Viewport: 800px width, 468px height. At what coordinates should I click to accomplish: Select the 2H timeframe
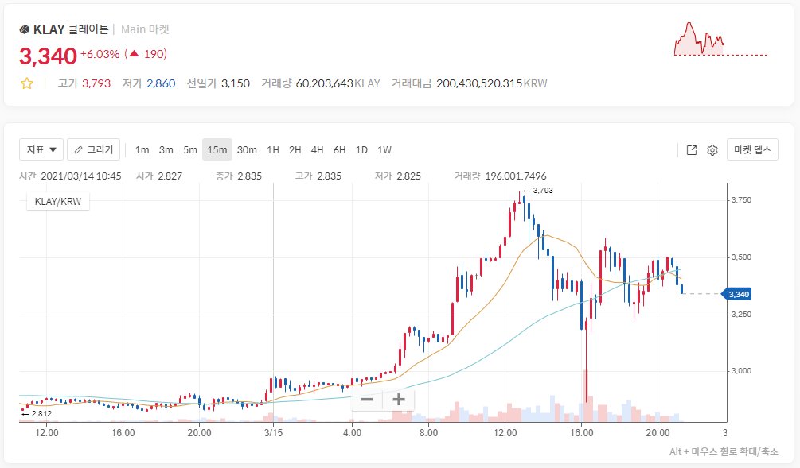[x=295, y=149]
